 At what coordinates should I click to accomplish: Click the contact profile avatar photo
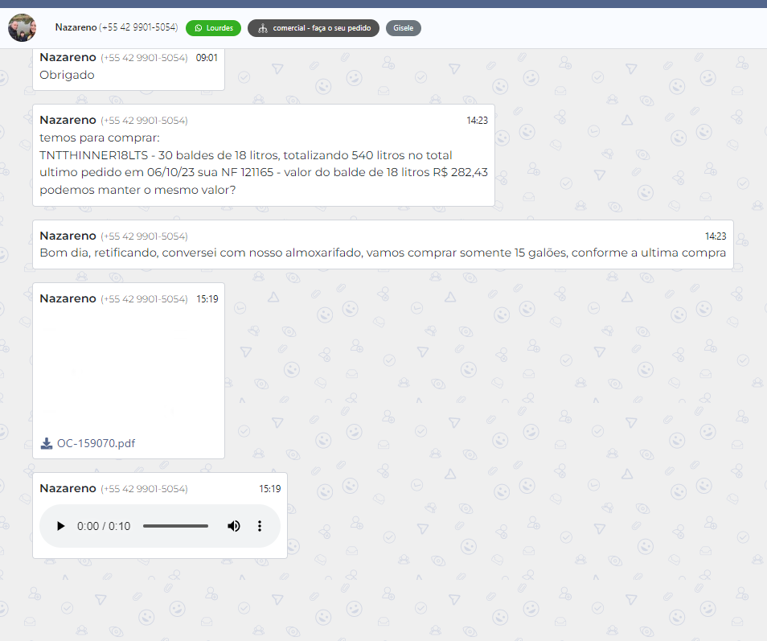pos(22,28)
